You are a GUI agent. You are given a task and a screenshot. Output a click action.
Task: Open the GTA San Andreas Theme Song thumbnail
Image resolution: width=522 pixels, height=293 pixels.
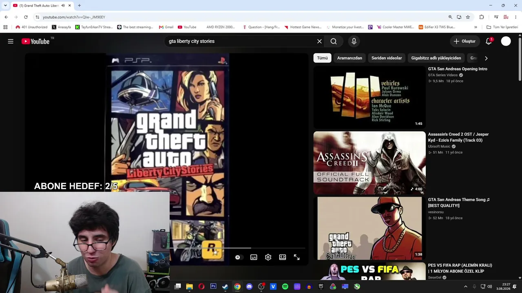pyautogui.click(x=369, y=228)
